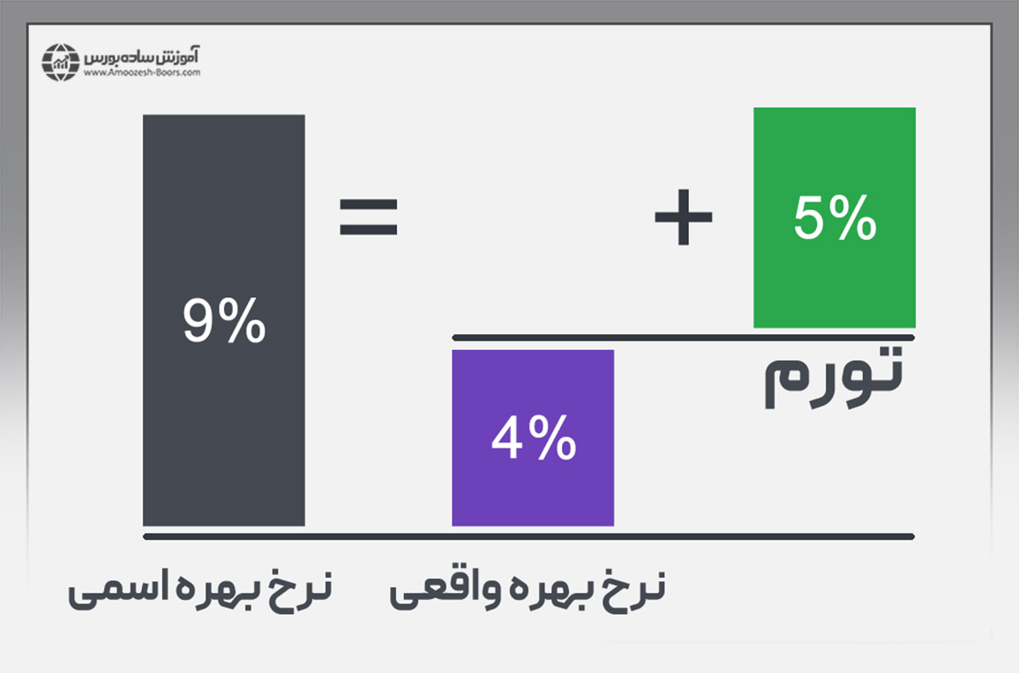Click the equals sign symbol

pyautogui.click(x=369, y=217)
